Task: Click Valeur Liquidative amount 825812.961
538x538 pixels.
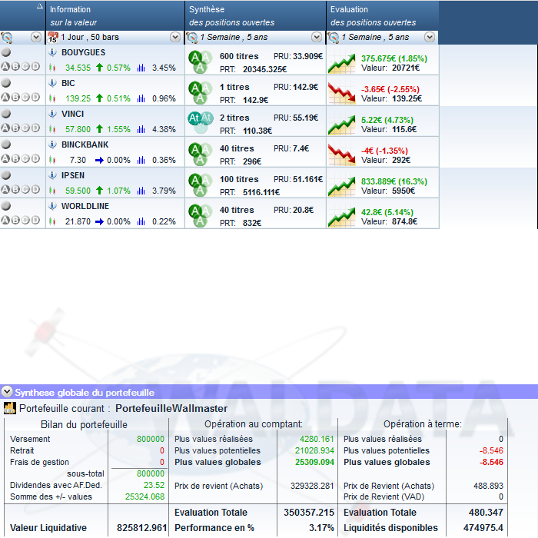Action: pyautogui.click(x=141, y=528)
